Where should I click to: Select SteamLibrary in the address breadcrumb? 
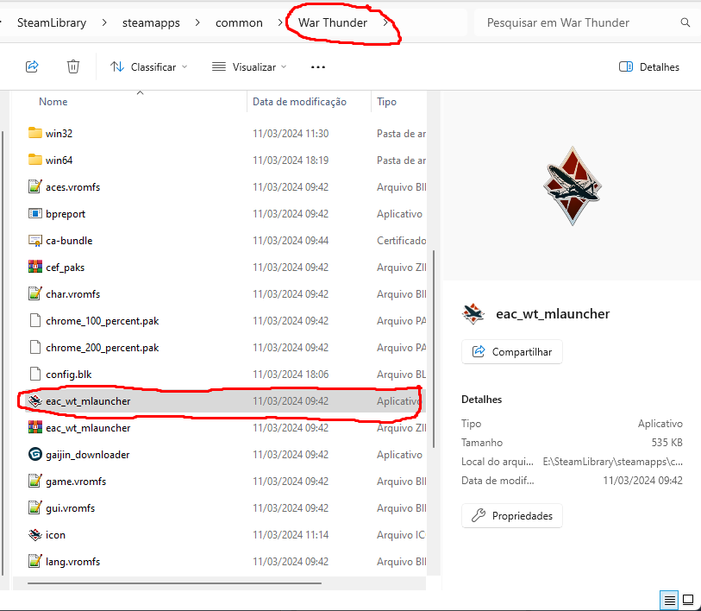(52, 22)
